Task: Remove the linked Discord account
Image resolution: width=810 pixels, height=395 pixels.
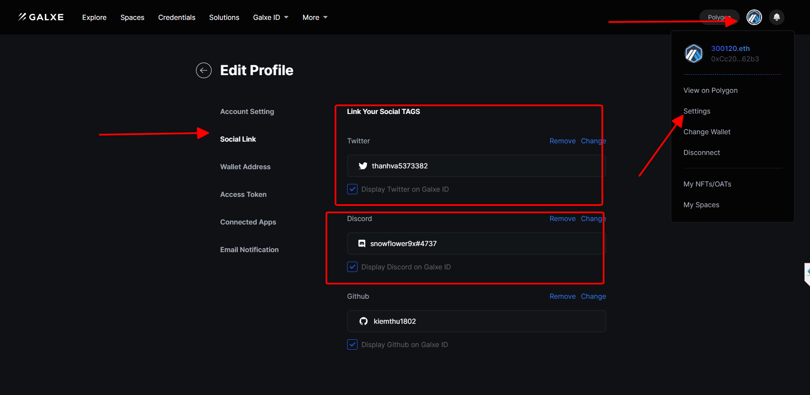Action: 563,218
